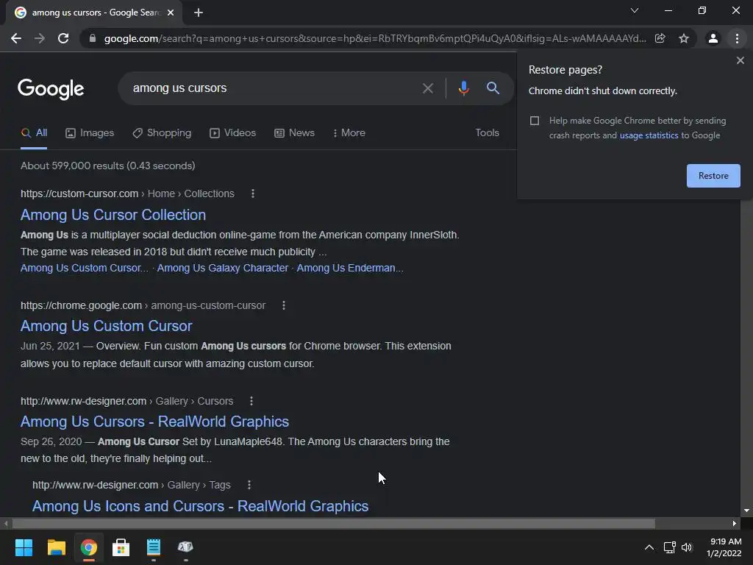This screenshot has width=753, height=565.
Task: Open options for custom-cursor.com result
Action: pyautogui.click(x=253, y=193)
